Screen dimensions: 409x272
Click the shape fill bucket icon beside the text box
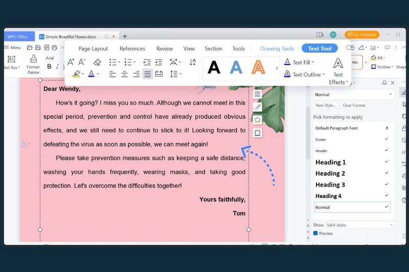[258, 120]
